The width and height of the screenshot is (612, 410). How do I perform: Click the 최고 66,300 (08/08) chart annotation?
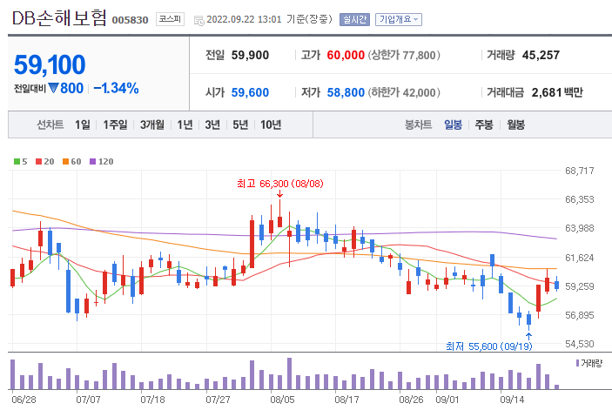click(x=280, y=184)
